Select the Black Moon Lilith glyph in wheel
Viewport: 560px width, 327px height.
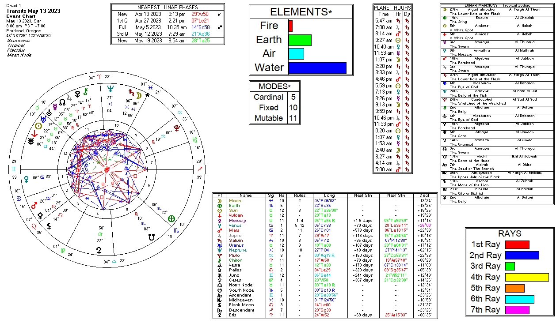pyautogui.click(x=50, y=226)
